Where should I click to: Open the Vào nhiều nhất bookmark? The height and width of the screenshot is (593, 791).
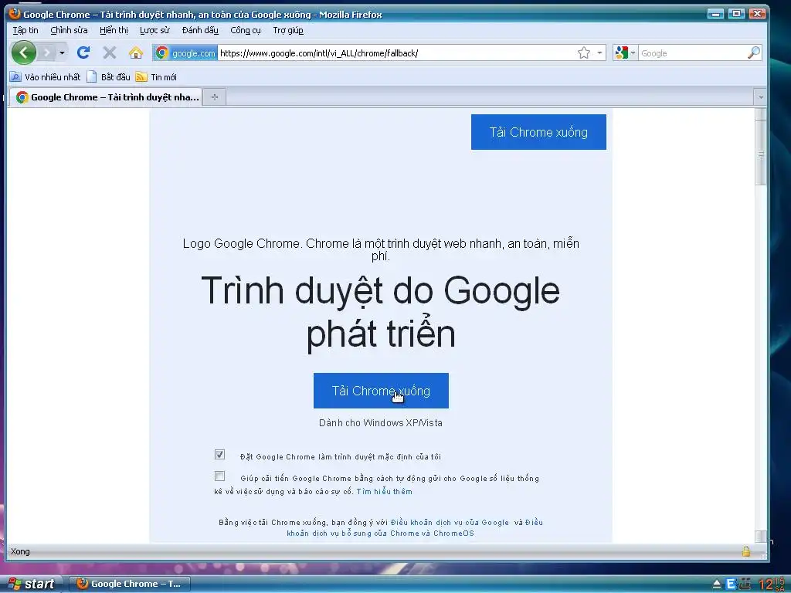tap(46, 77)
